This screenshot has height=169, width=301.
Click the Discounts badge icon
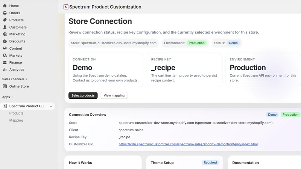(5, 41)
